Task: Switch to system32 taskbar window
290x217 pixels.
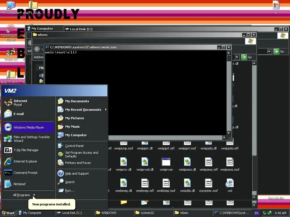Action: click(x=153, y=213)
